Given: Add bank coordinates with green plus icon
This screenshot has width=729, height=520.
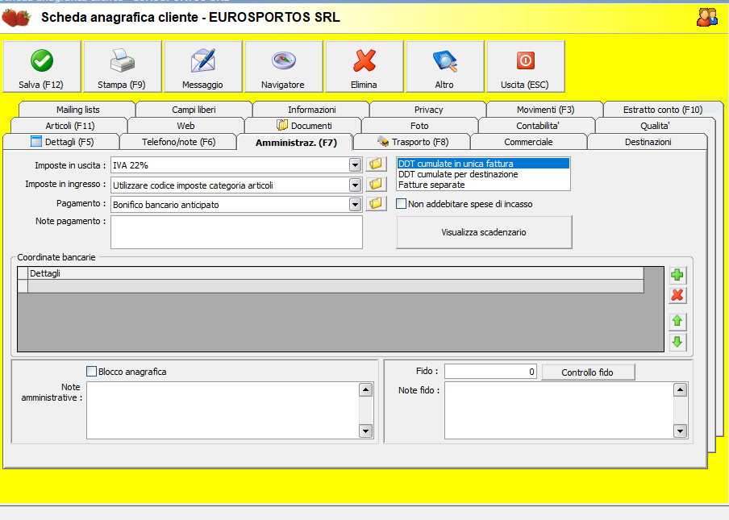Looking at the screenshot, I should point(677,275).
